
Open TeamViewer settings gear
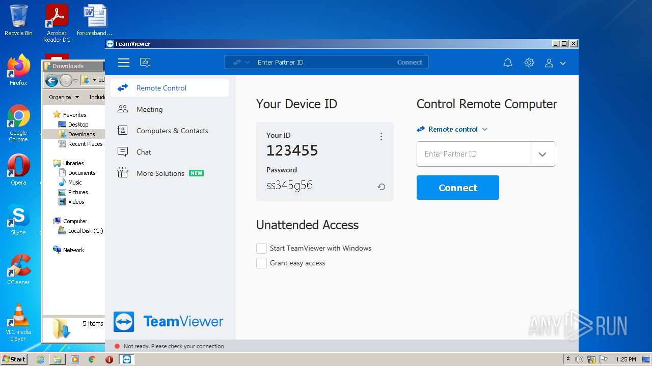point(529,63)
